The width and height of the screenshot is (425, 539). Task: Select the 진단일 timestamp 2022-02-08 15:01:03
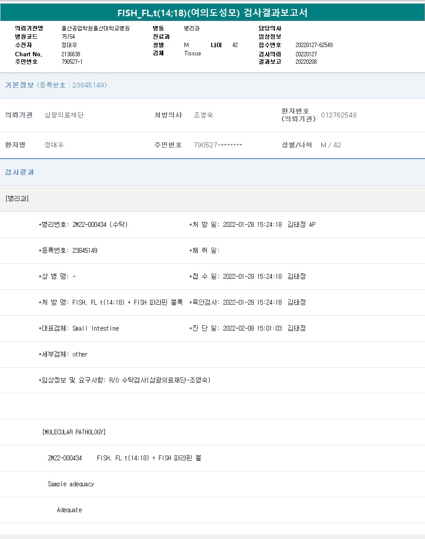[x=252, y=328]
